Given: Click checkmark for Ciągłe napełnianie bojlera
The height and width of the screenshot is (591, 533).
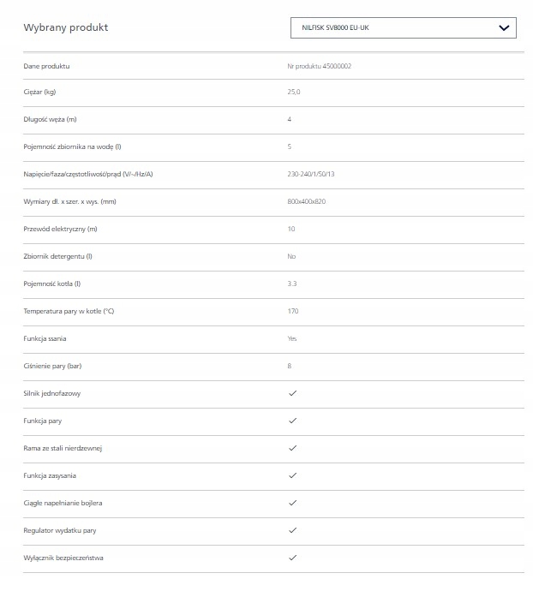Looking at the screenshot, I should tap(292, 503).
